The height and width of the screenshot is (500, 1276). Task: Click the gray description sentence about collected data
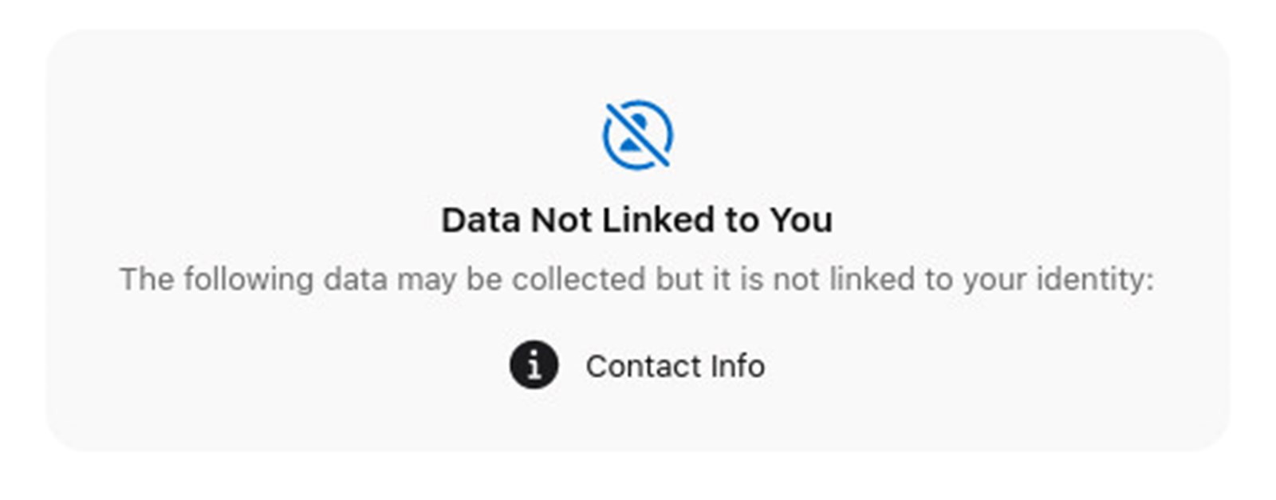coord(637,280)
